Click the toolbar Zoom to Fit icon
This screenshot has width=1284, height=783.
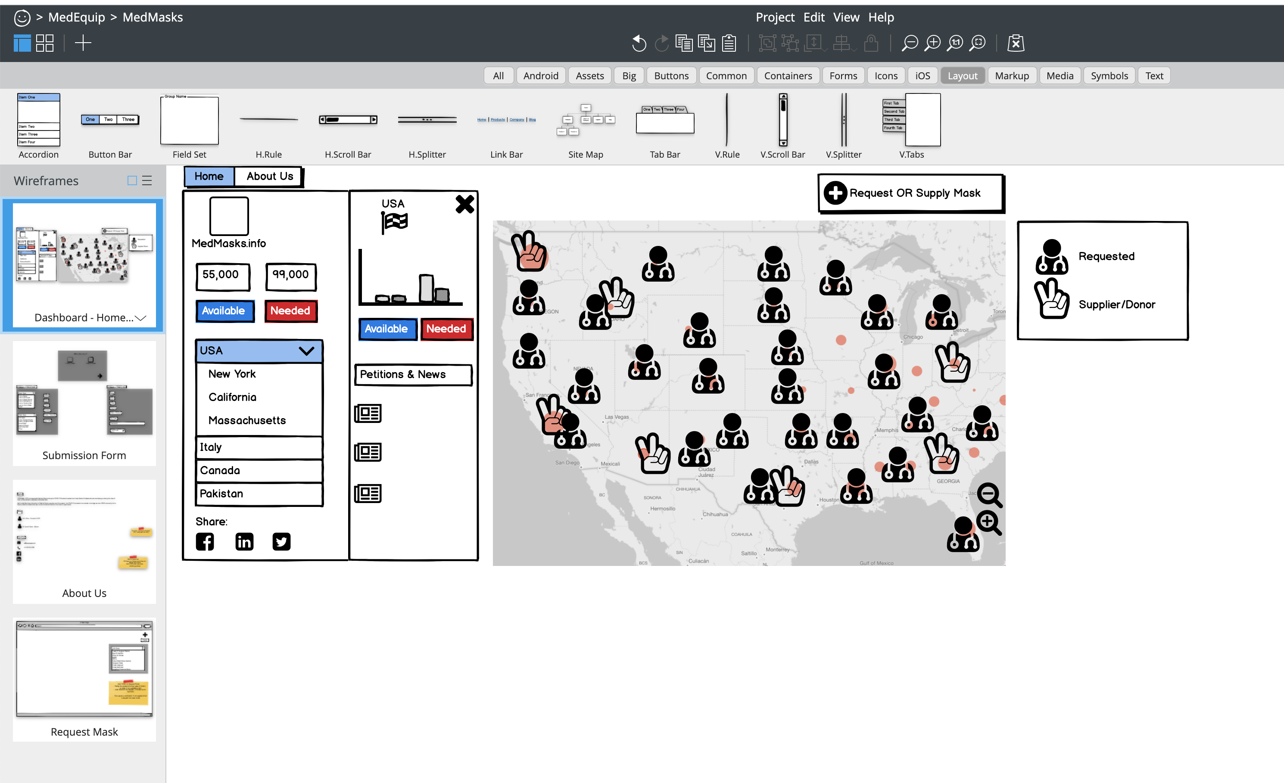coord(978,43)
